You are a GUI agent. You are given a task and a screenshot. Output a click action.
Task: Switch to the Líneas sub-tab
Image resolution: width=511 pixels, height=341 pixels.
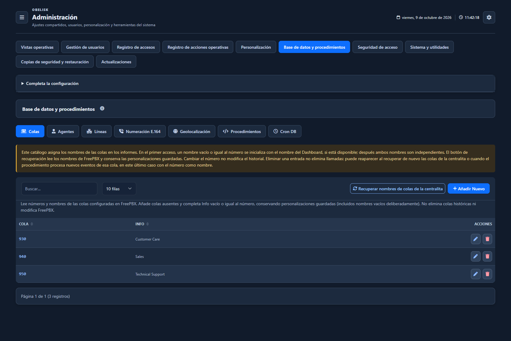tap(96, 132)
